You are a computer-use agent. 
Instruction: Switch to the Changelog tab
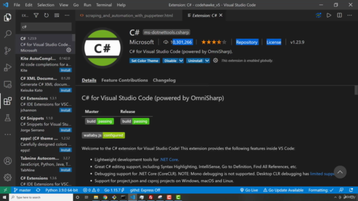(x=164, y=80)
